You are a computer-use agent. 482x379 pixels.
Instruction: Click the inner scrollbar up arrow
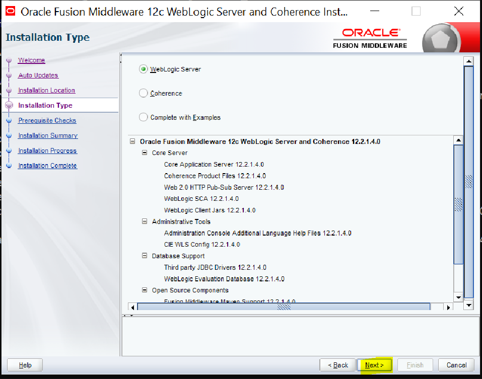(458, 140)
